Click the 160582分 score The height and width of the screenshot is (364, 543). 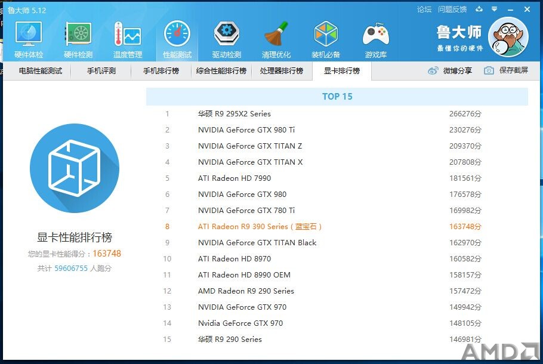pyautogui.click(x=465, y=259)
